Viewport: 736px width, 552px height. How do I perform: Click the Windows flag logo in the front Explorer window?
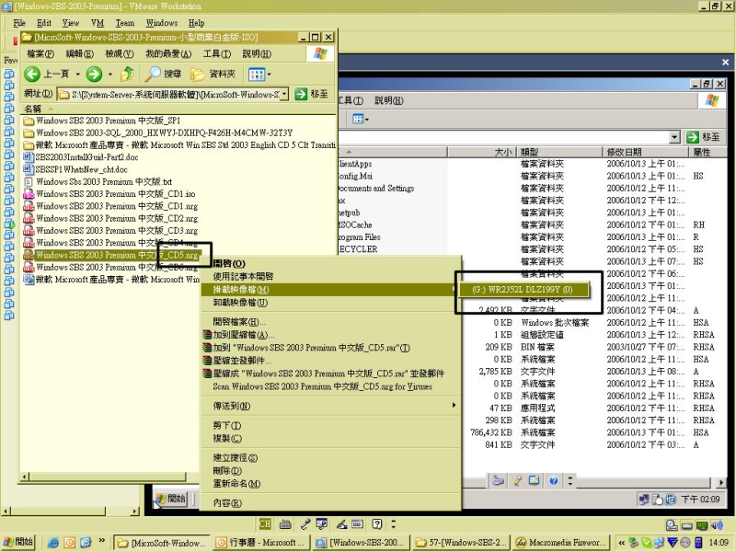(x=320, y=53)
